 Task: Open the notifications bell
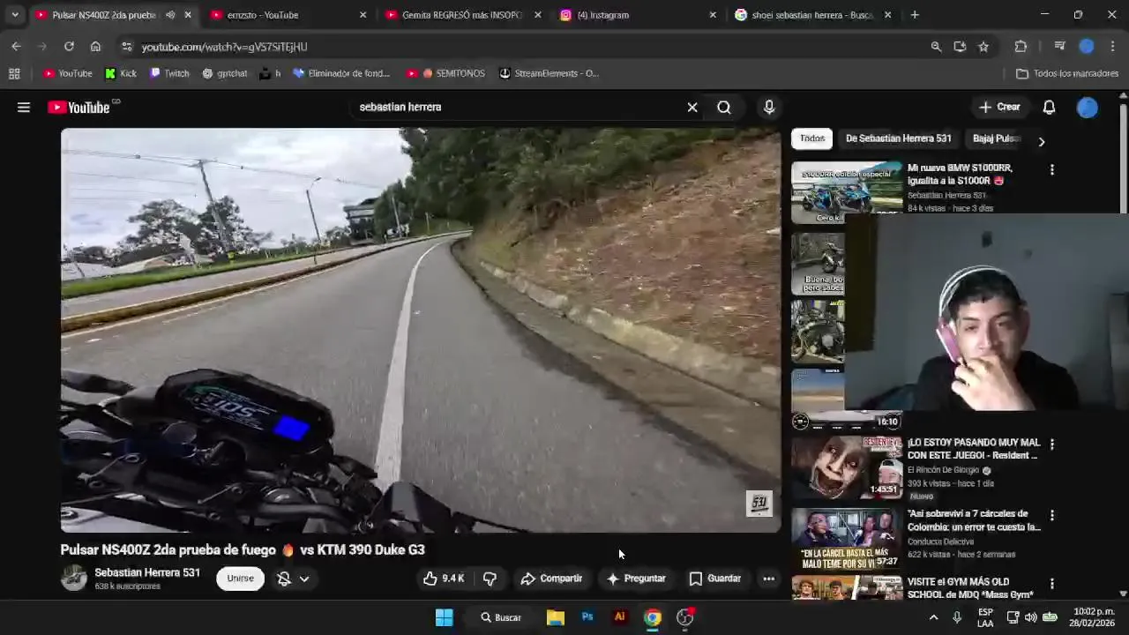pyautogui.click(x=1049, y=108)
